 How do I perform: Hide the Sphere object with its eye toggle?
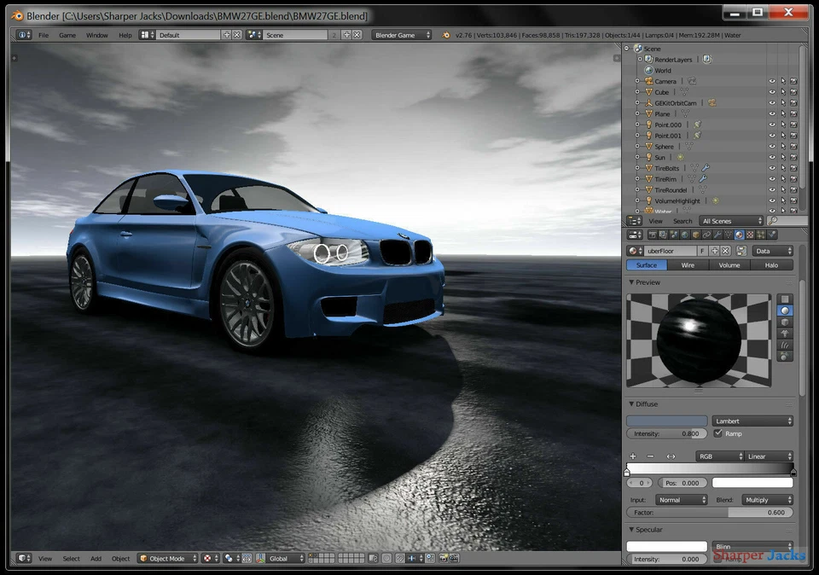pos(773,147)
